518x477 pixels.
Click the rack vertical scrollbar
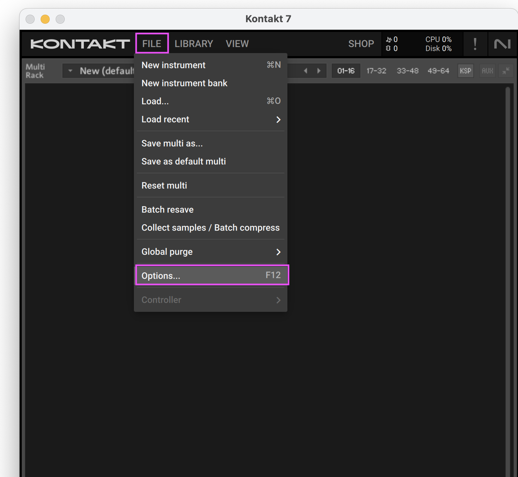point(508,281)
